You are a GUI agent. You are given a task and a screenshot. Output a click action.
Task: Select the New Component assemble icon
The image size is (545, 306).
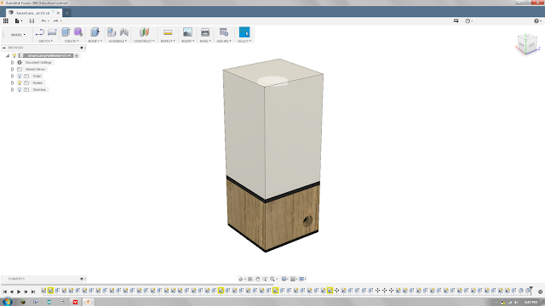pos(112,32)
